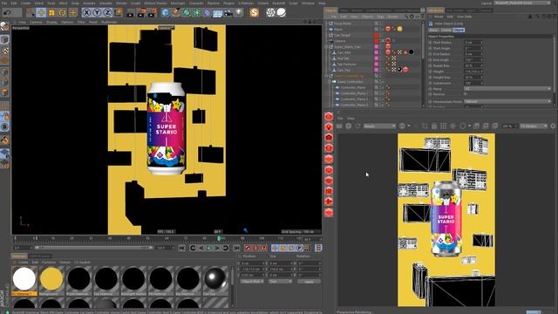Open the Render Settings icon
This screenshot has width=558, height=314.
(x=153, y=13)
